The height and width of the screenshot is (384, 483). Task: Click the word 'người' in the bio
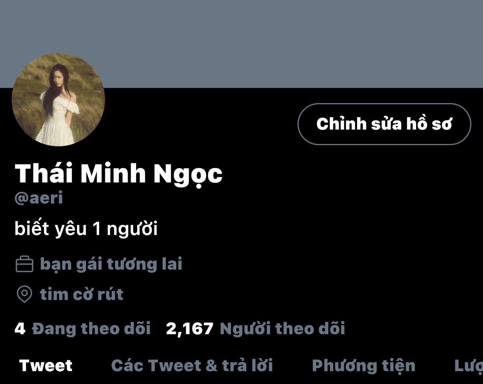[x=132, y=229]
